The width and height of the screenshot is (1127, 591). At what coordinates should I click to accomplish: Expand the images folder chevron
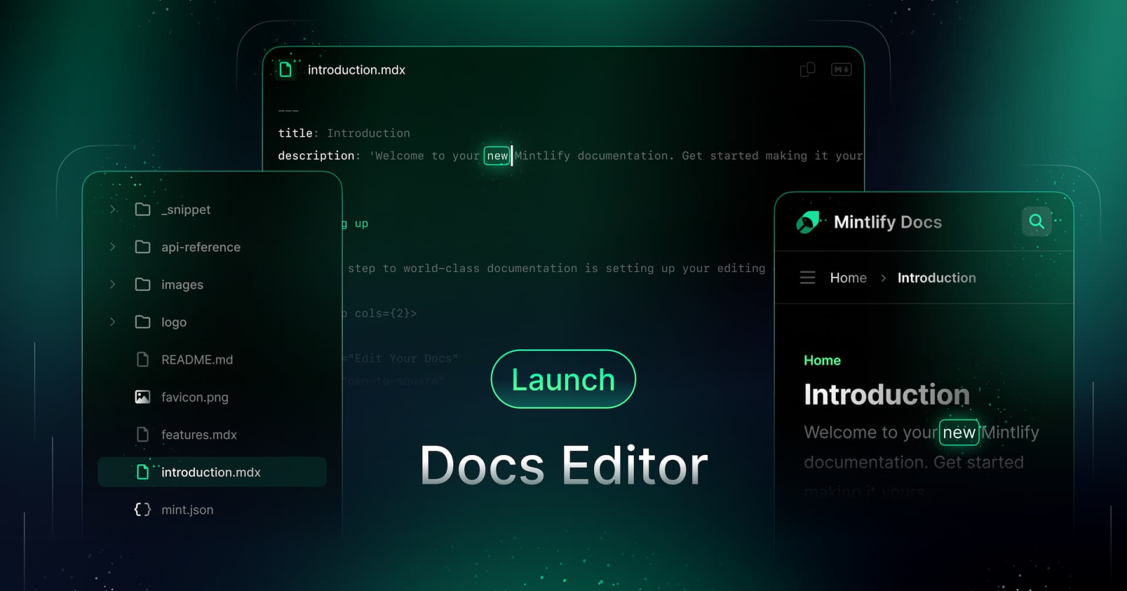pyautogui.click(x=113, y=284)
